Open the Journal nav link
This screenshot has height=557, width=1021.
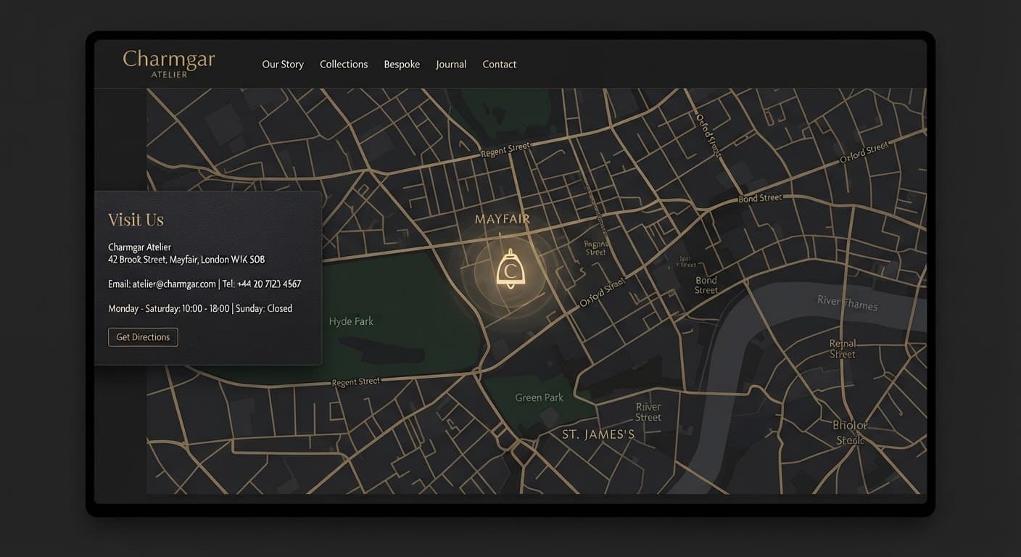tap(451, 65)
